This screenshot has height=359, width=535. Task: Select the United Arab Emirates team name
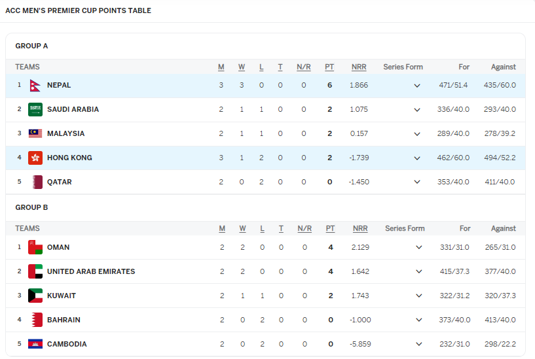pyautogui.click(x=91, y=271)
